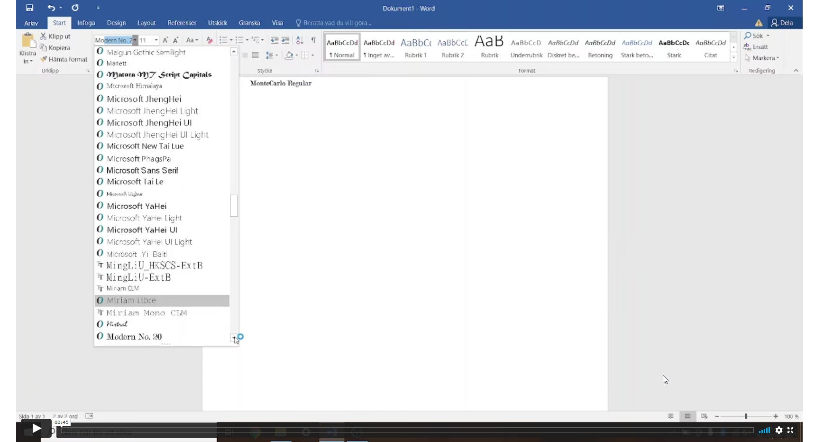815x442 pixels.
Task: Open video settings gear icon
Action: point(778,431)
